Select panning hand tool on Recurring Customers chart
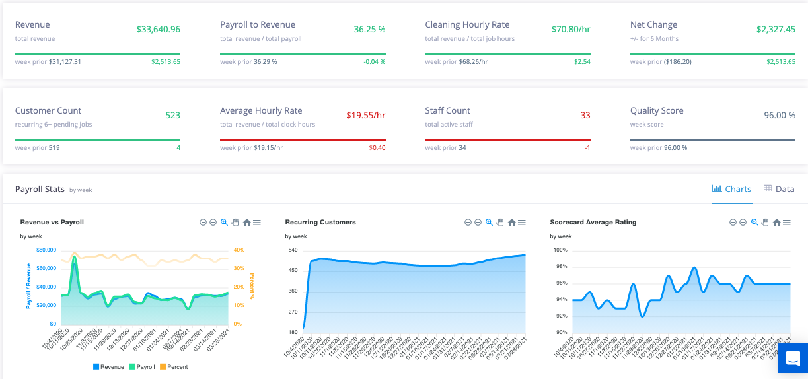Image resolution: width=808 pixels, height=379 pixels. tap(500, 223)
